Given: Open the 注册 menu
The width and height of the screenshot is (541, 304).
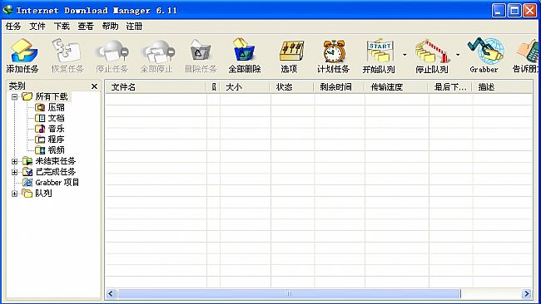Looking at the screenshot, I should point(134,27).
